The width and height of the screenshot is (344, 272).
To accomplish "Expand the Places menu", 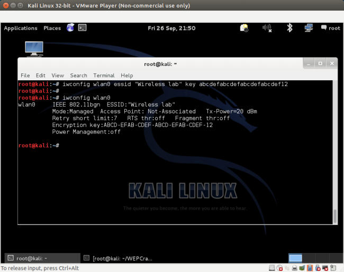I will [x=52, y=29].
